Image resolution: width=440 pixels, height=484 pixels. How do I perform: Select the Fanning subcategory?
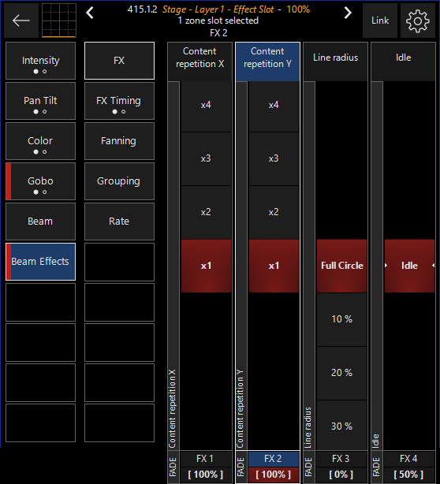(119, 141)
